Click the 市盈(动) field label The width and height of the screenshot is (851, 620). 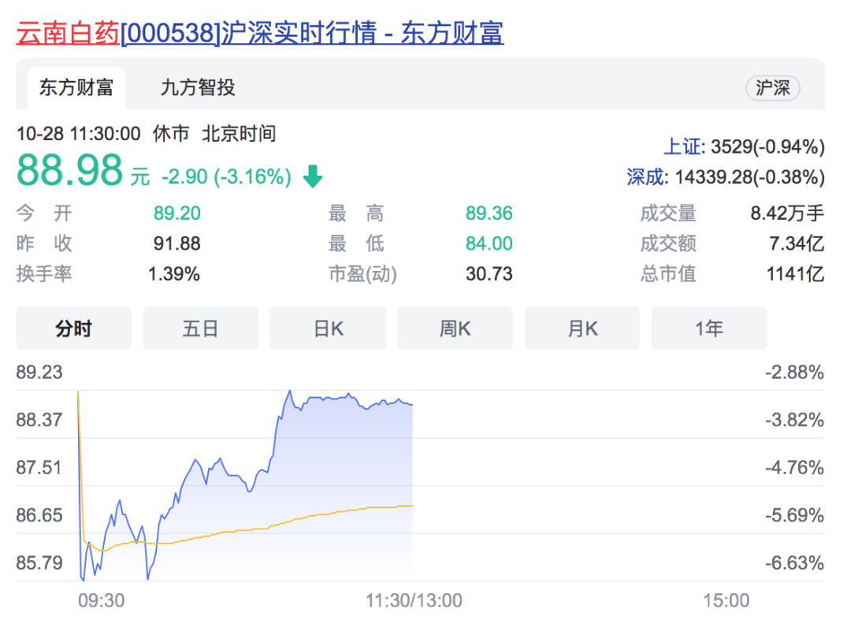click(x=362, y=274)
